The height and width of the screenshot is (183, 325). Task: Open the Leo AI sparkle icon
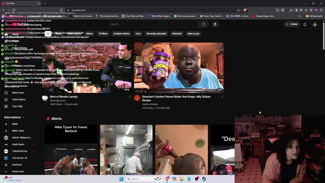[x=306, y=10]
